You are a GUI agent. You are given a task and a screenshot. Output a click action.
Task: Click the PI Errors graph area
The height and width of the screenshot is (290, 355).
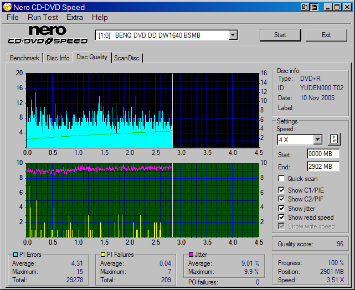142,110
